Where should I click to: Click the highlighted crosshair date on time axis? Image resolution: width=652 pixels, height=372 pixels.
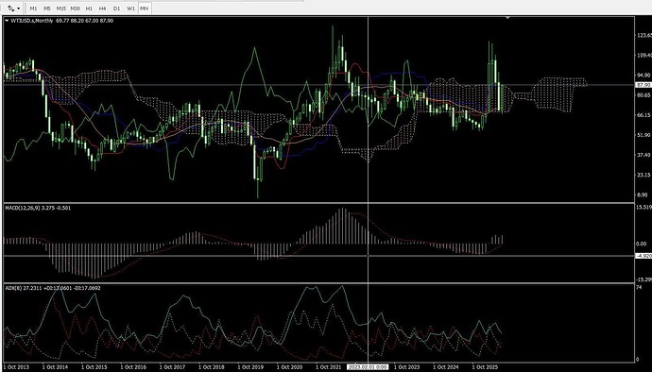[368, 367]
